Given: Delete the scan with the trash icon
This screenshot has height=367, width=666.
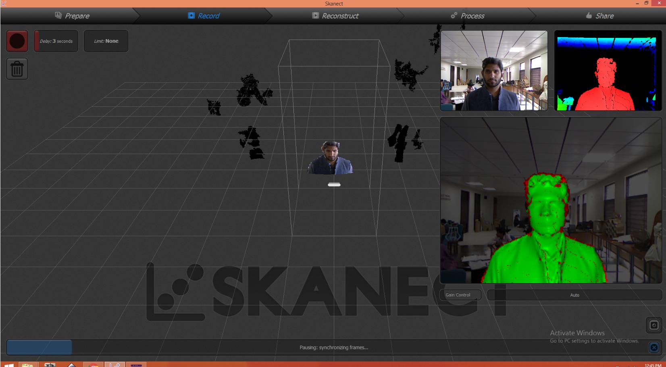Looking at the screenshot, I should click(x=17, y=69).
